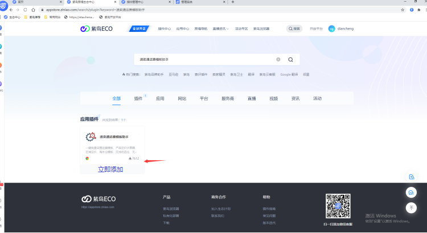Viewport: 427px width, 233px height.
Task: Select the 资讯 results tab
Action: click(x=295, y=98)
